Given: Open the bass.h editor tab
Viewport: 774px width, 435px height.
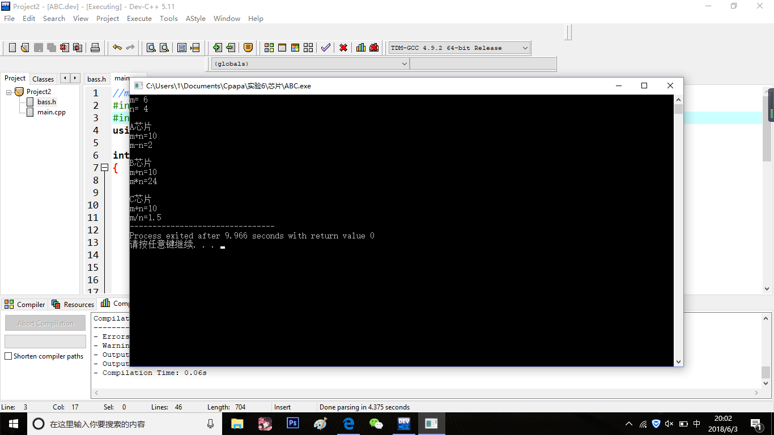Looking at the screenshot, I should [96, 79].
